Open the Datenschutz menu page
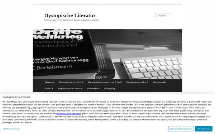 tap(93, 89)
